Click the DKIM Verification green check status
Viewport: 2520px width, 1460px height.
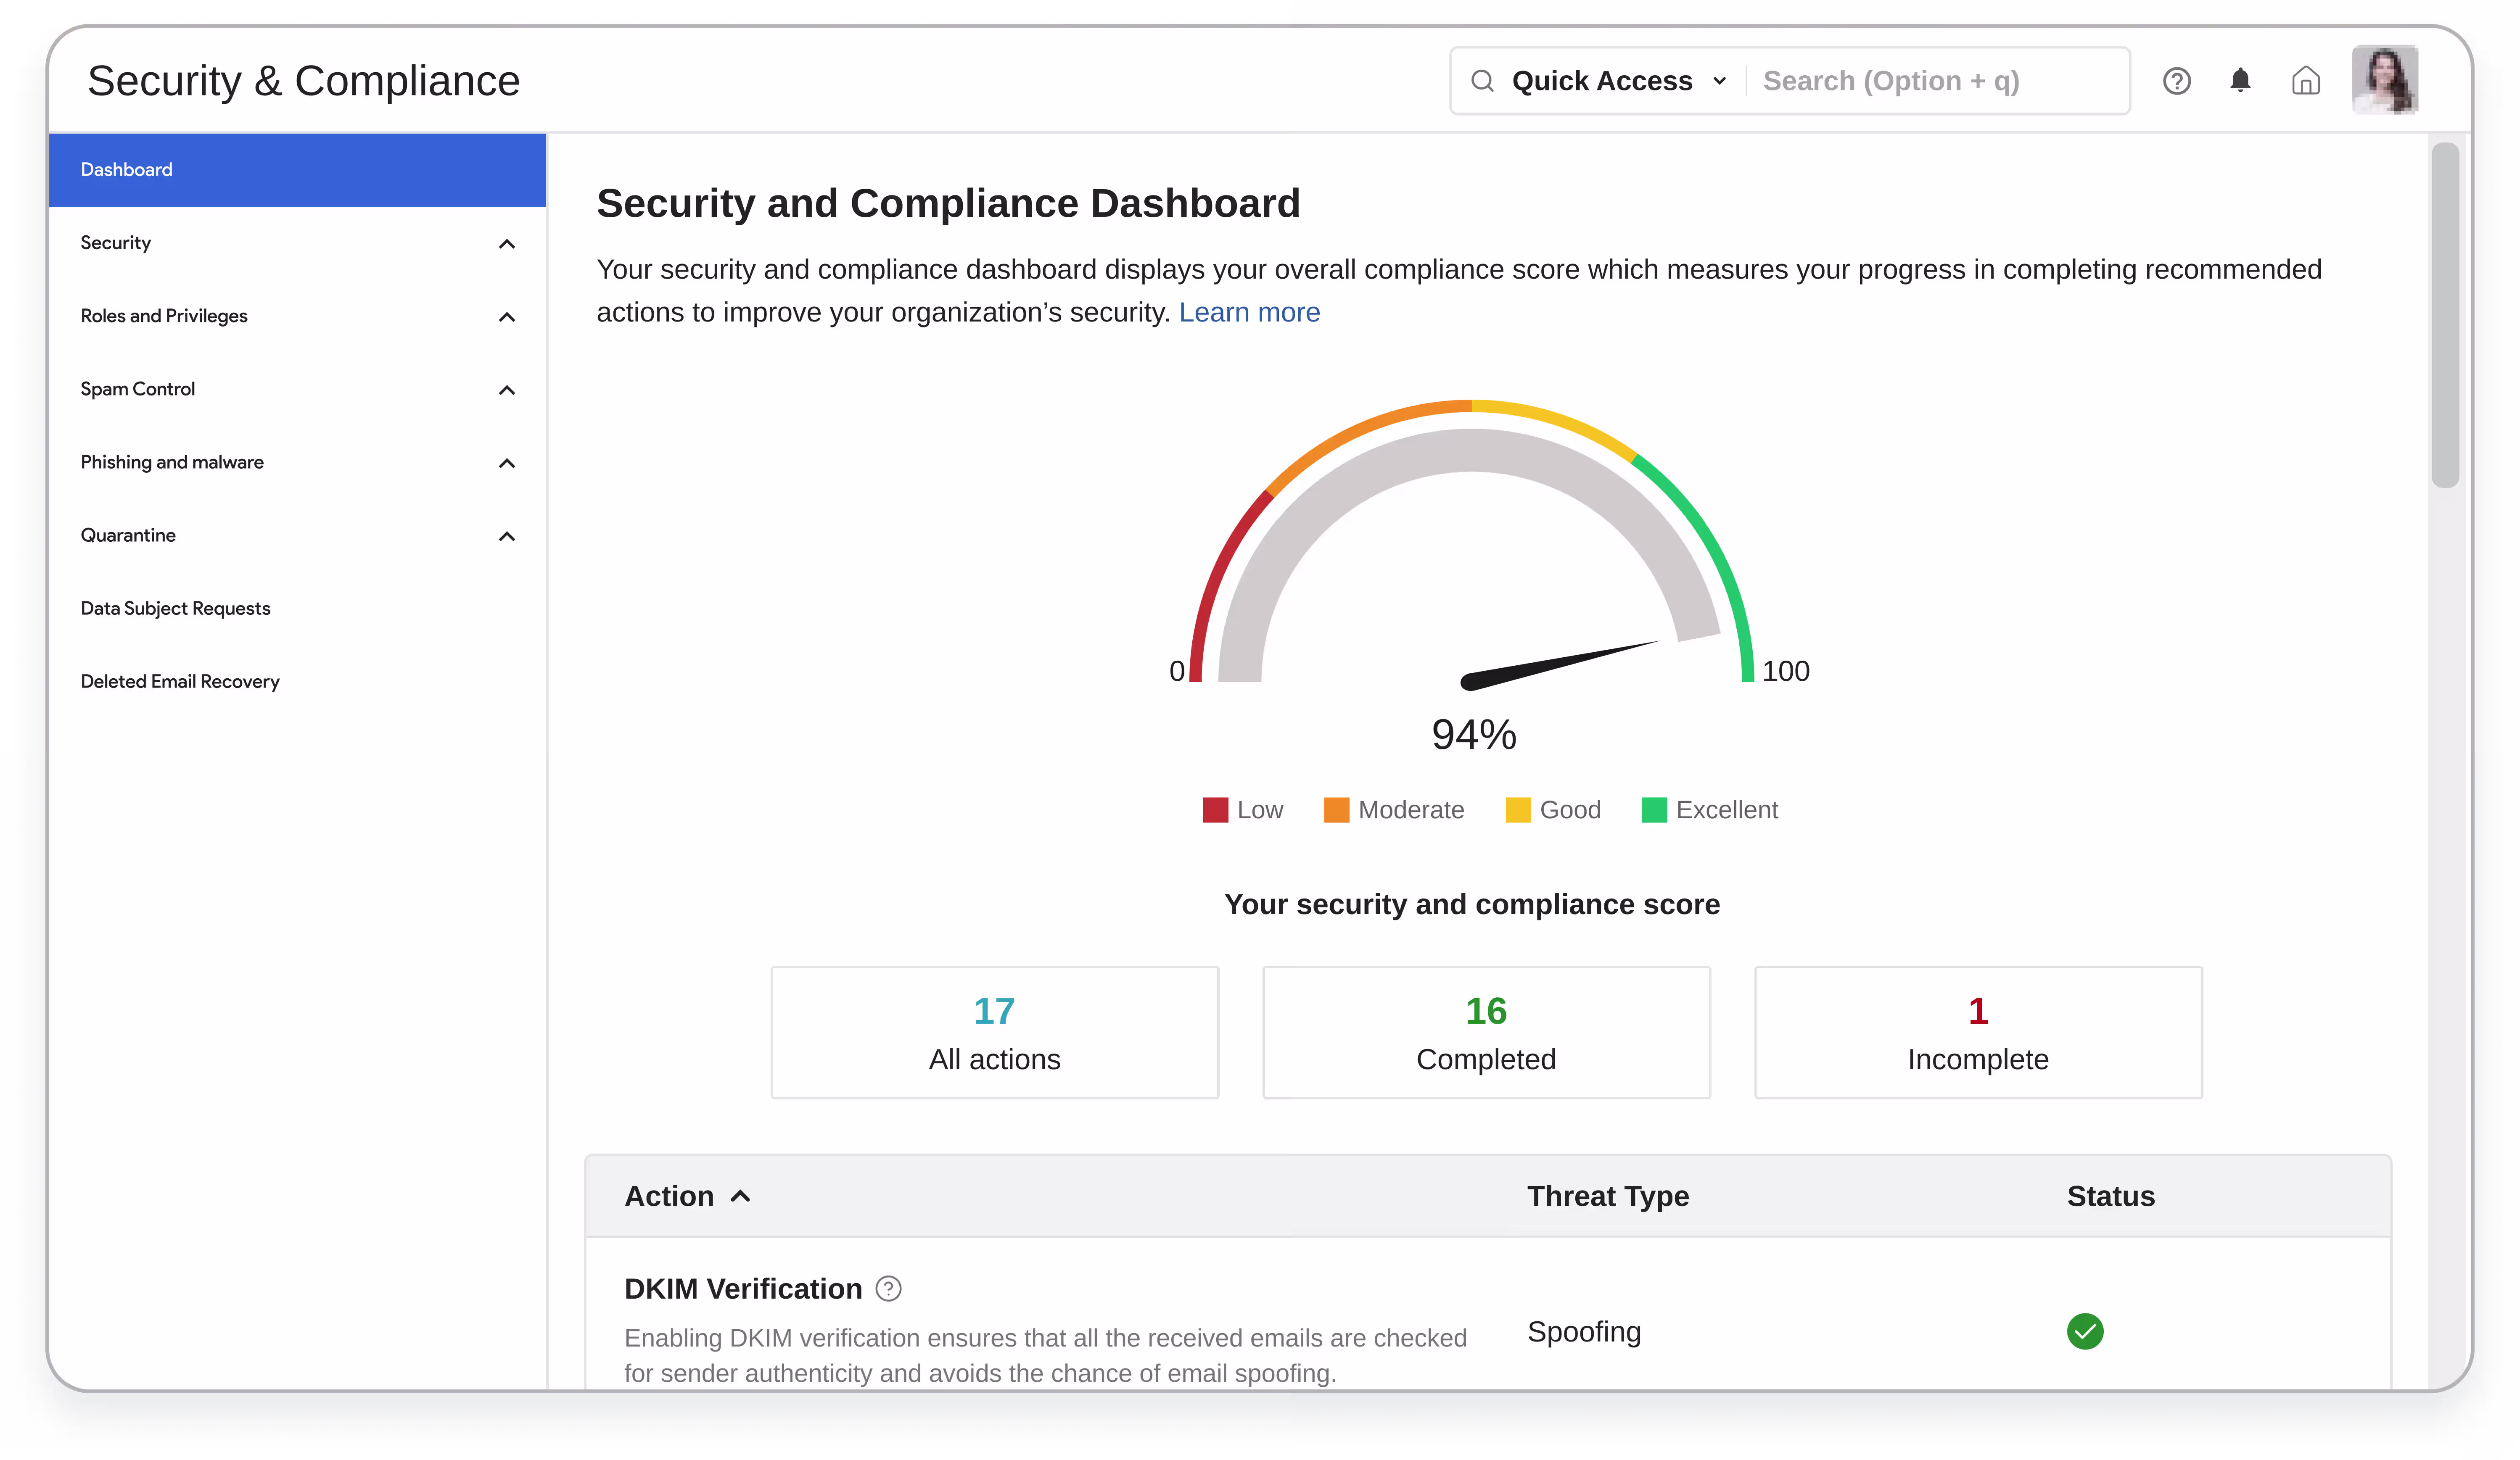[x=2085, y=1331]
